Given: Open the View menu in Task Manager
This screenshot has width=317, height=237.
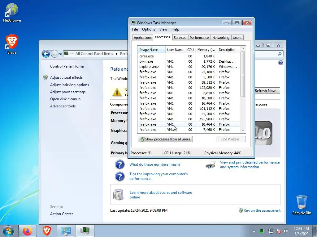Looking at the screenshot, I should coord(163,29).
